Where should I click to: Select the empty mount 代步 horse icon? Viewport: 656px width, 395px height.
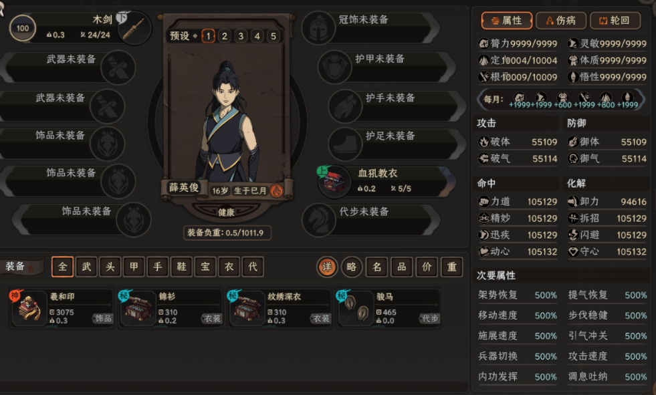tap(318, 219)
